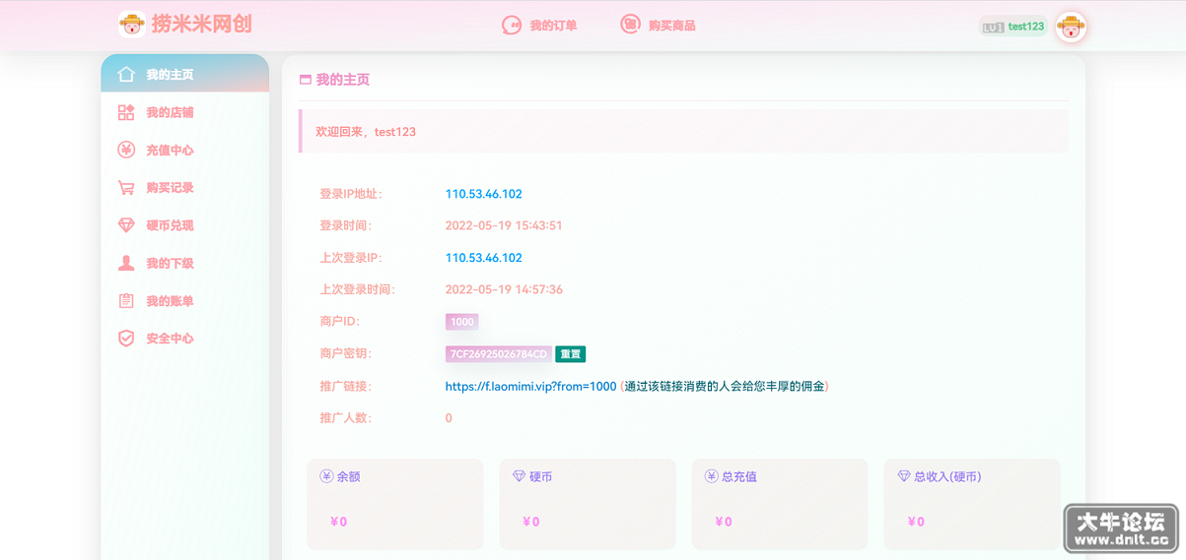Viewport: 1186px width, 560px height.
Task: Click the window icon in 我的主页 heading
Action: pos(306,80)
